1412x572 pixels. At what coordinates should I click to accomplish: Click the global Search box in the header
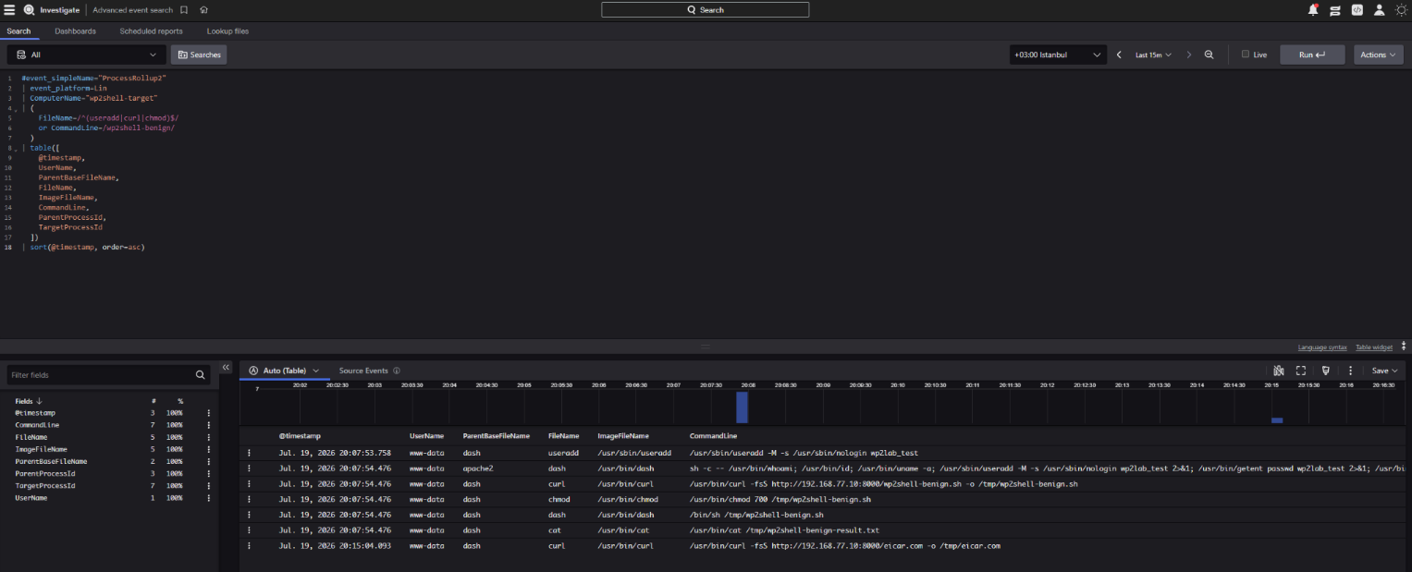pyautogui.click(x=705, y=9)
